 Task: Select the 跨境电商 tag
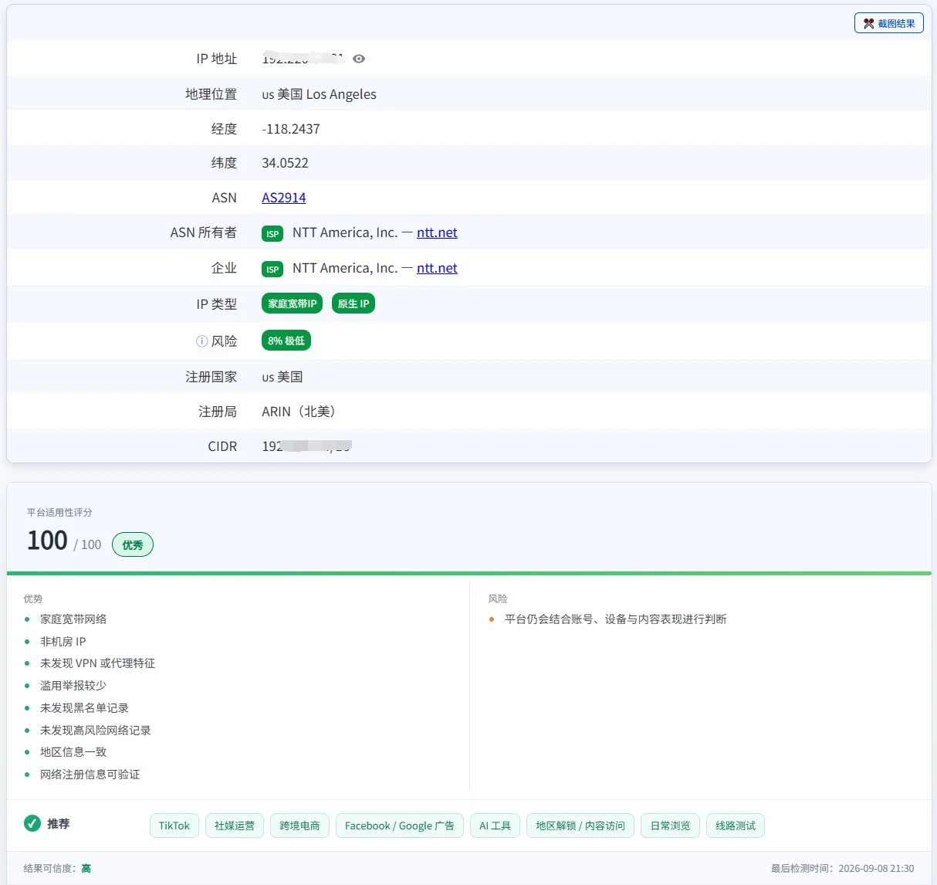point(299,826)
